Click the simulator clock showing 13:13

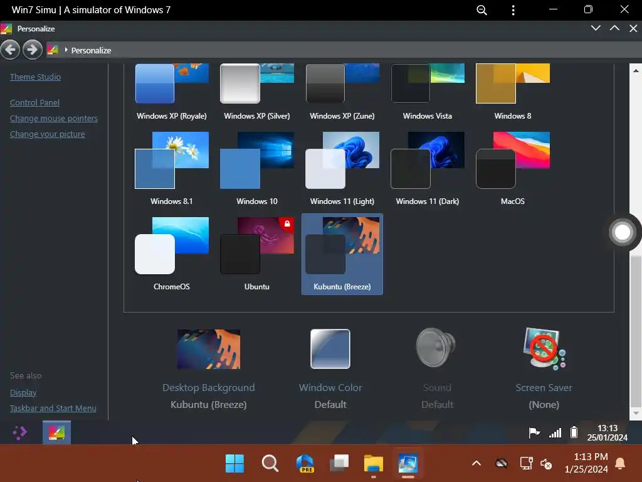pyautogui.click(x=607, y=433)
